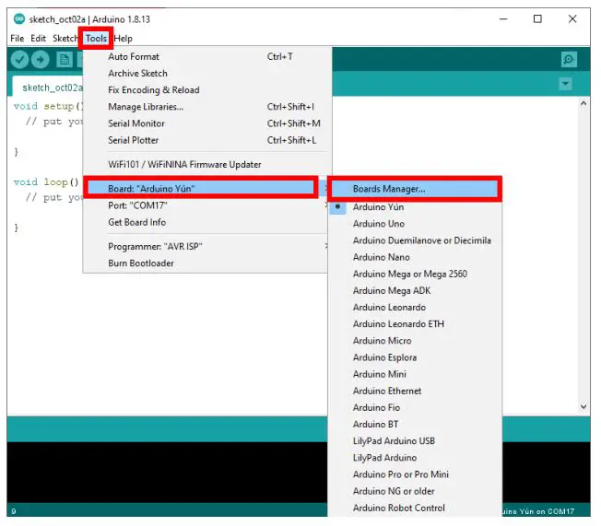Select Arduino Uno board
601x526 pixels.
[415, 224]
